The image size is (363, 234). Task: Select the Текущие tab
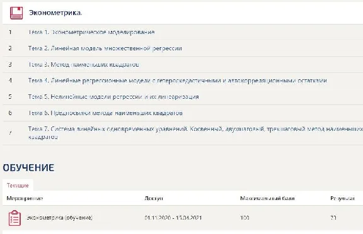tap(18, 186)
